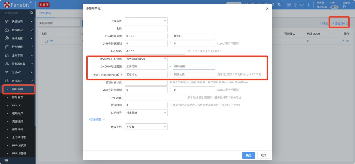Click the grid-plus apps icon in header
Image resolution: width=355 pixels, height=164 pixels.
pyautogui.click(x=289, y=5)
